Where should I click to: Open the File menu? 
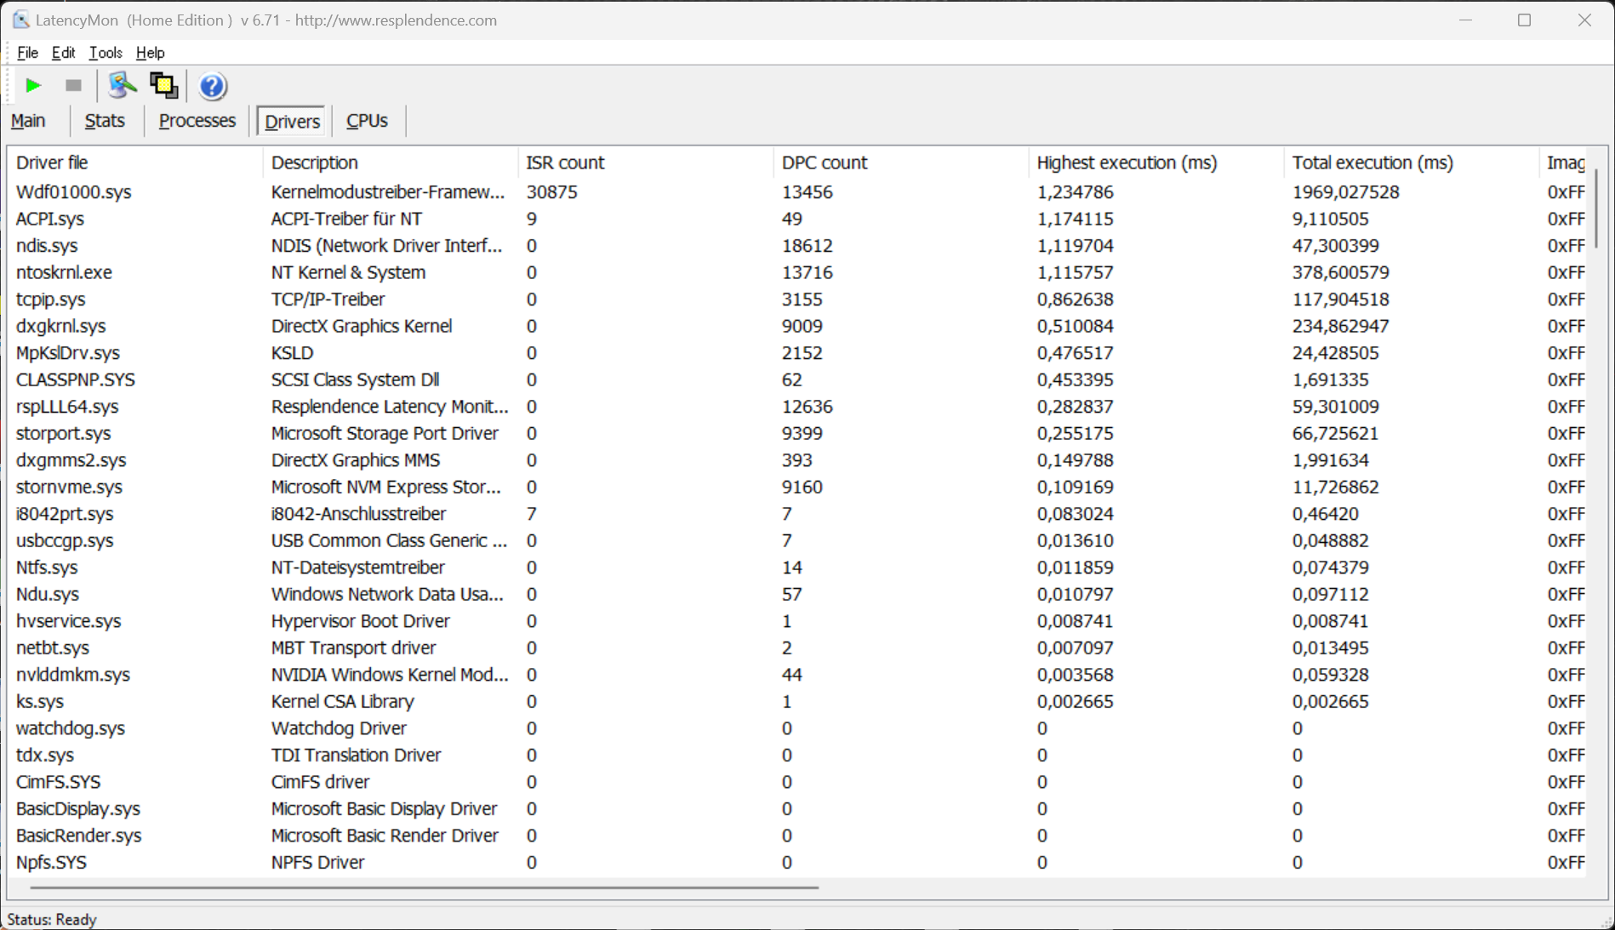(27, 53)
